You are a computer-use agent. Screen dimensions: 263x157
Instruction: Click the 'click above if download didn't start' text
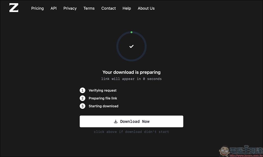point(131,132)
